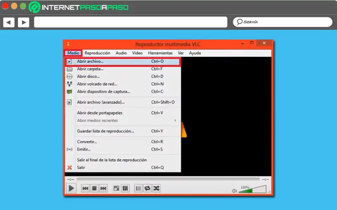Stop playback with the stop button
337x210 pixels.
pos(94,188)
